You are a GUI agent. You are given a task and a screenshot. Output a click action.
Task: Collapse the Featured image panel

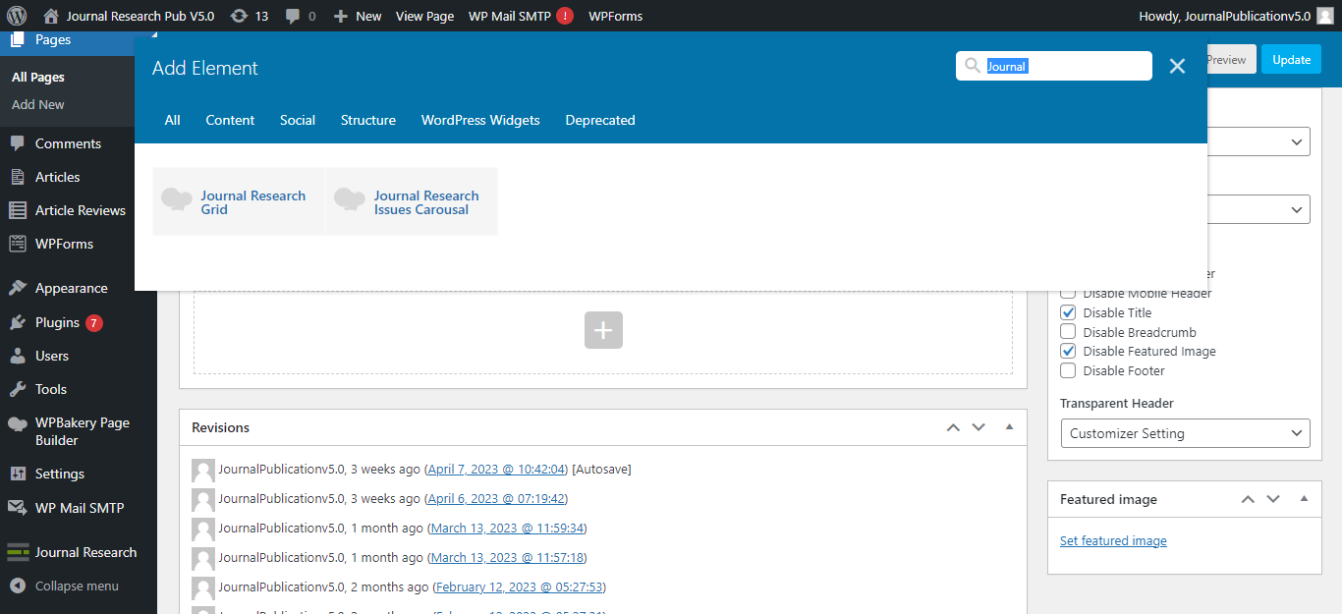(x=1304, y=499)
